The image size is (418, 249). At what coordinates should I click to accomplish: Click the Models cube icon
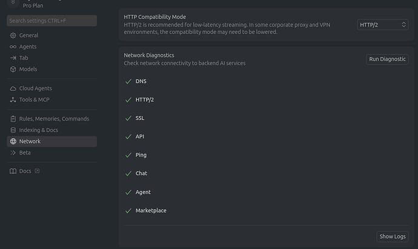(x=13, y=69)
